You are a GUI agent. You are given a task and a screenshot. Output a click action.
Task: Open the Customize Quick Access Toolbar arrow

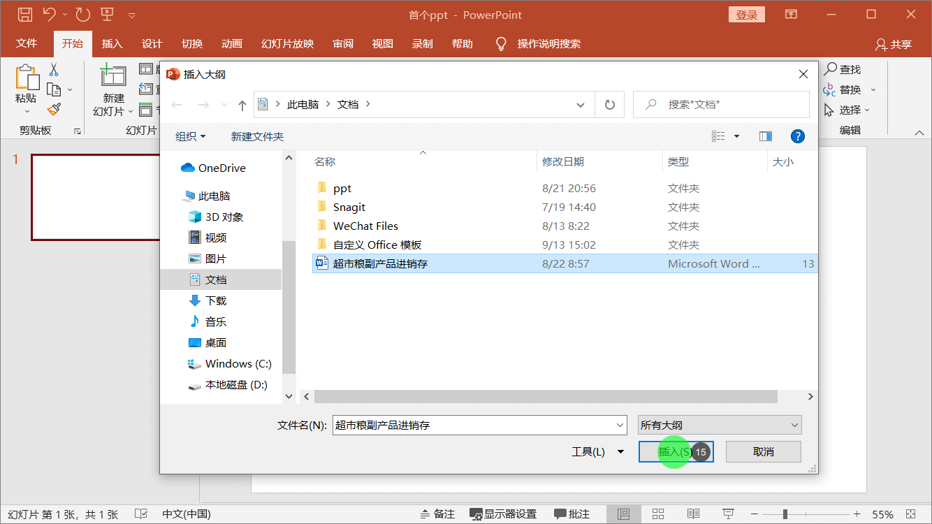(x=132, y=15)
